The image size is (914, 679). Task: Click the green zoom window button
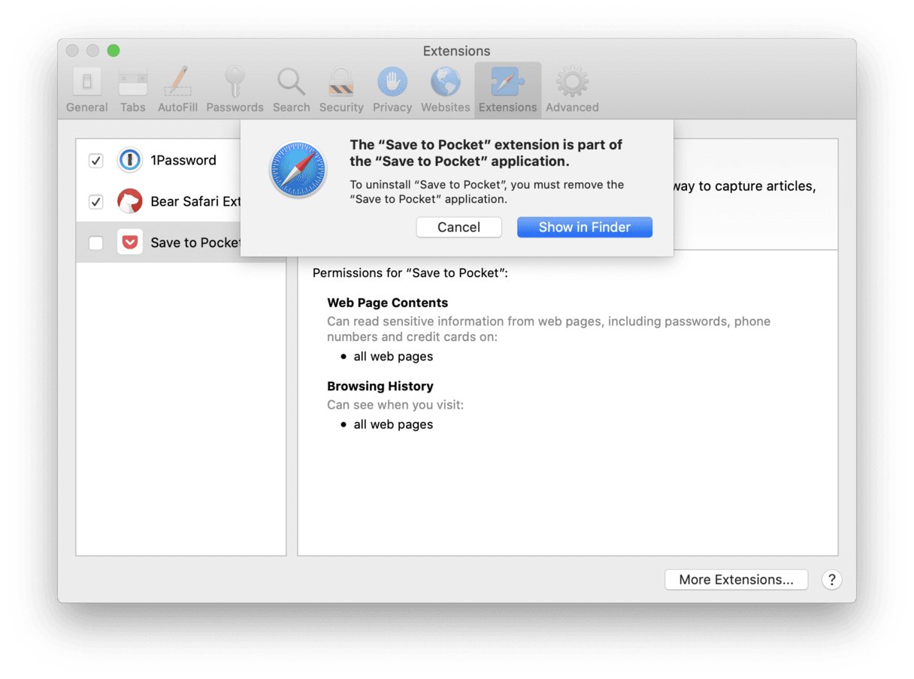point(113,50)
